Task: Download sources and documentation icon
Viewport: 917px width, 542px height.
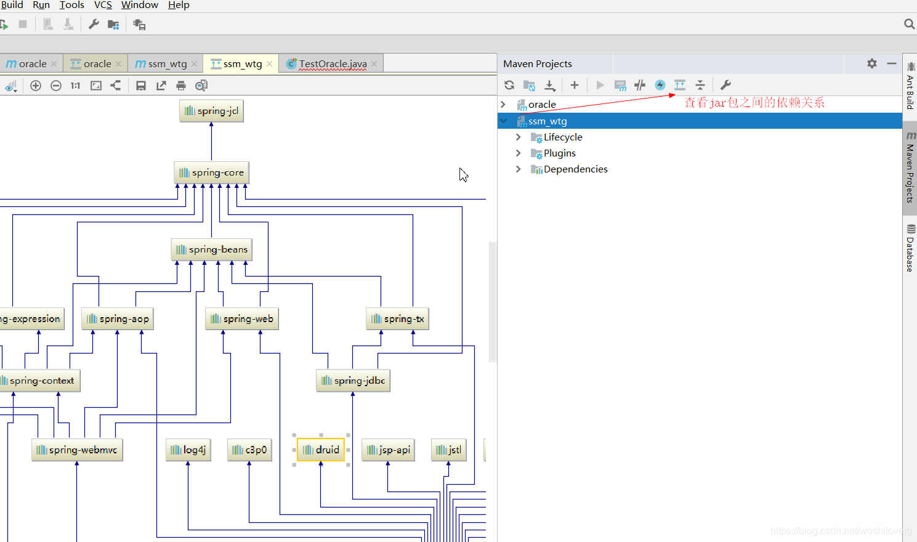Action: point(550,85)
